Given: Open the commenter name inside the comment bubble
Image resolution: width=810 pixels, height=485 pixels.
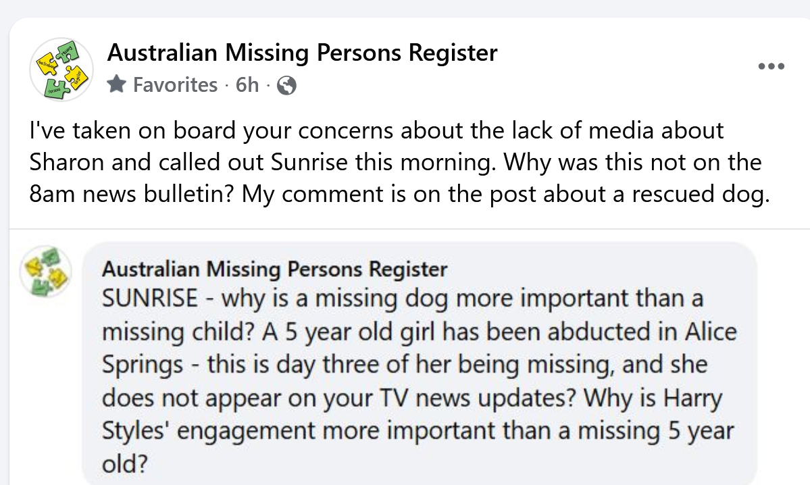Looking at the screenshot, I should [274, 270].
